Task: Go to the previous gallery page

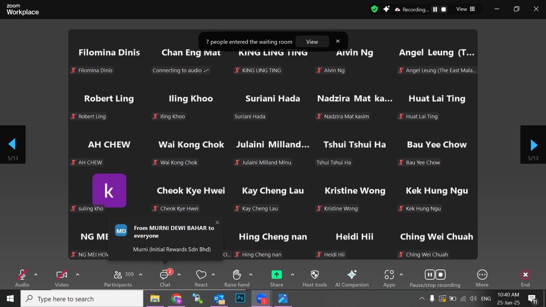Action: tap(13, 145)
